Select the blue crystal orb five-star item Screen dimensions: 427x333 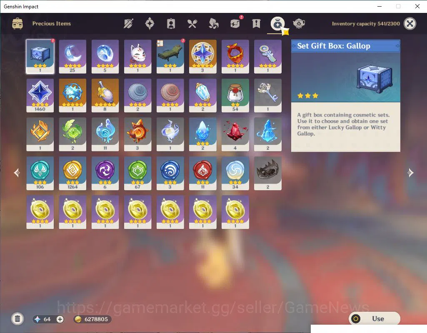click(x=72, y=95)
